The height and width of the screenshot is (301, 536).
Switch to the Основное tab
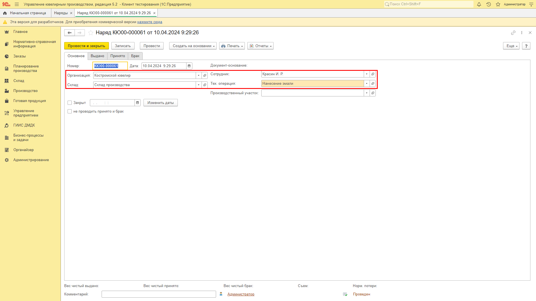[76, 56]
